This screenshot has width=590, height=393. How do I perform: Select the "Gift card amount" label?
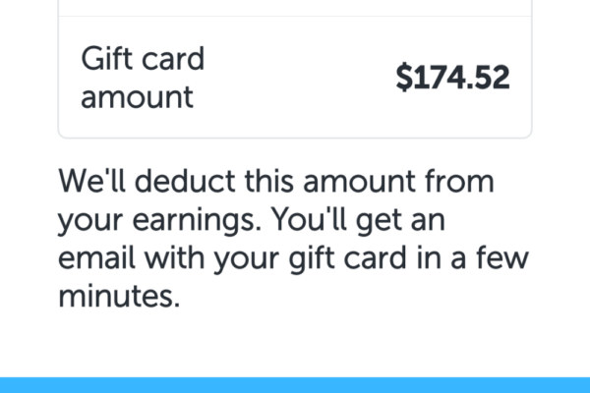(143, 77)
